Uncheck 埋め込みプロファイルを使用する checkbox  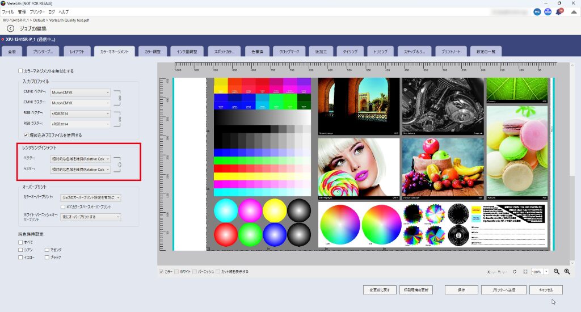pyautogui.click(x=26, y=135)
